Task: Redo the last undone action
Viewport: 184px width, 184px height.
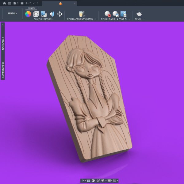Action: tap(34, 3)
